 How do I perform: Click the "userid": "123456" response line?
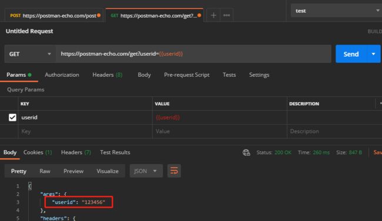tap(79, 202)
